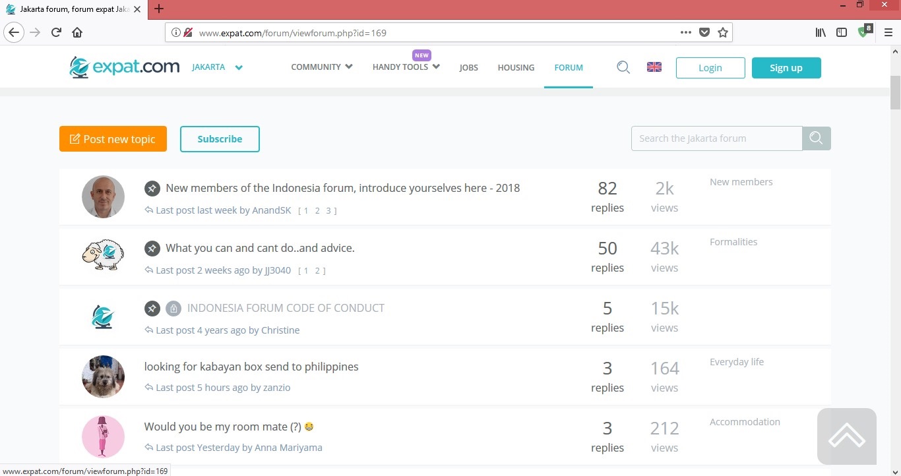Reload the page with refresh icon
Screen dimensions: 901x476
tap(56, 32)
